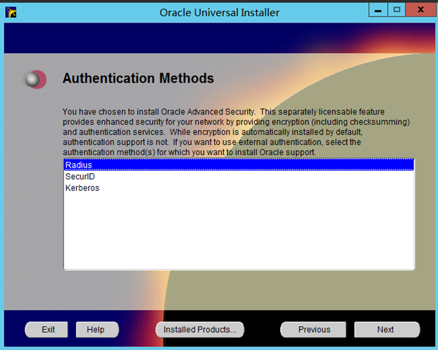Proceed with the Next button
438x350 pixels.
pyautogui.click(x=387, y=329)
